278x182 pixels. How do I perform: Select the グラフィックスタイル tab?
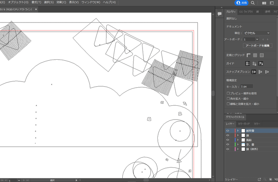[235, 117]
